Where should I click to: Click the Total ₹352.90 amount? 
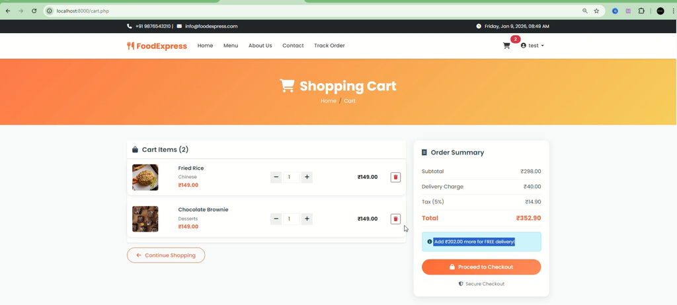click(528, 219)
